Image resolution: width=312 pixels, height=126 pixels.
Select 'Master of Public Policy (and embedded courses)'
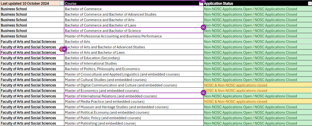tap(134, 118)
